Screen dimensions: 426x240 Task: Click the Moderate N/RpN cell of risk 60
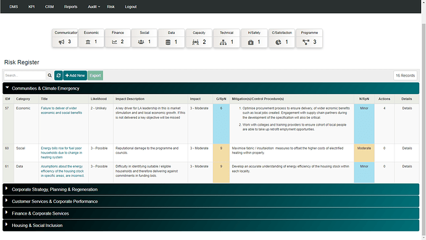tap(364, 153)
